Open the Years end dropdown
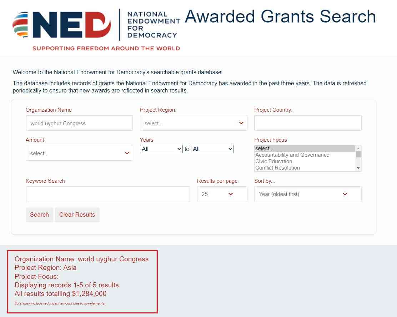Viewport: 397px width, 317px height. point(212,149)
